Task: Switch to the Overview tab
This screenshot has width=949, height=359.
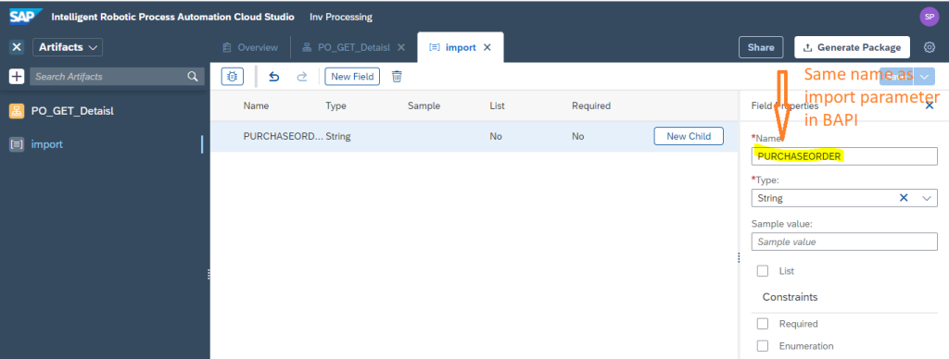Action: click(x=250, y=47)
